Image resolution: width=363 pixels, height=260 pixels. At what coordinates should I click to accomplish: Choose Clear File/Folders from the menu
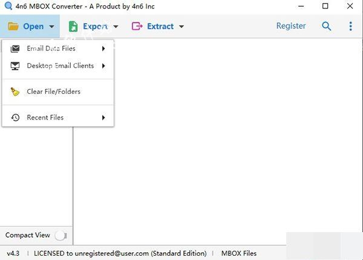(x=53, y=92)
